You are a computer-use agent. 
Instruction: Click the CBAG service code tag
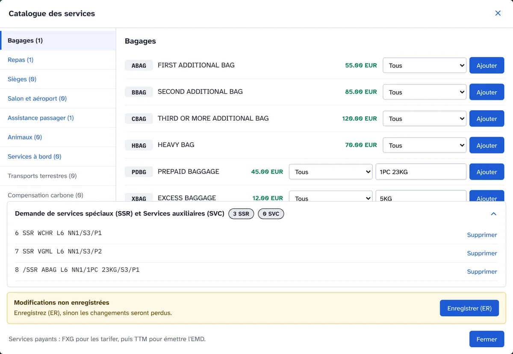(x=139, y=119)
